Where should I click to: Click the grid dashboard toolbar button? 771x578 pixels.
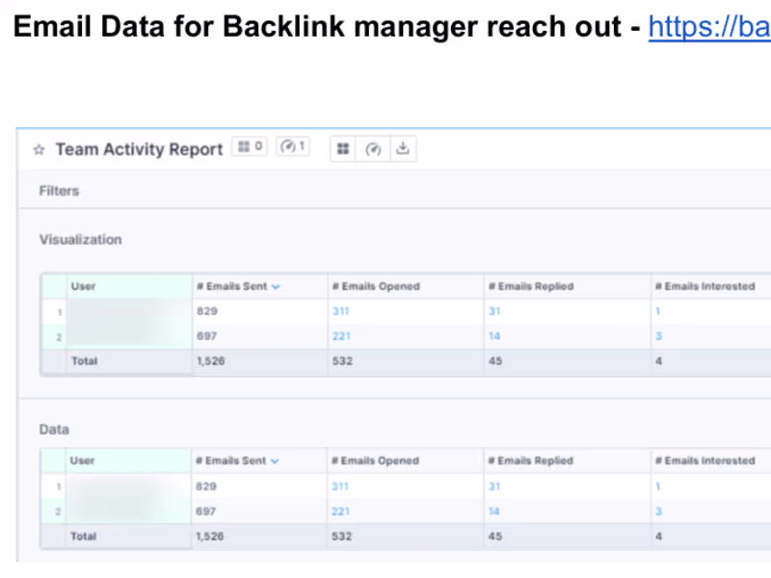pos(344,149)
